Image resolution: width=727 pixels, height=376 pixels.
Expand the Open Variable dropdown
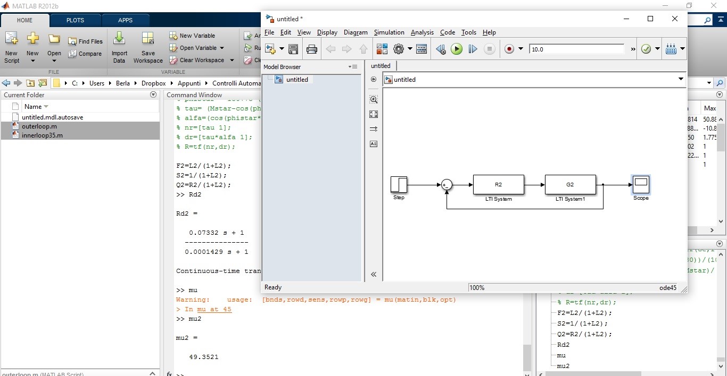coord(222,48)
